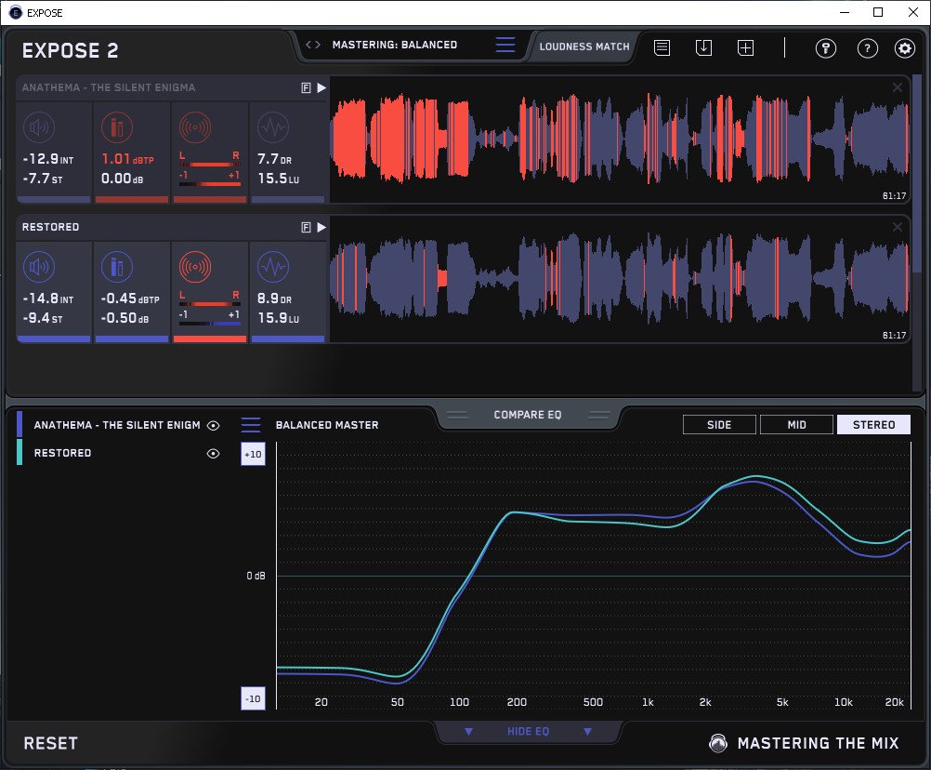Click the license key icon
The height and width of the screenshot is (770, 931).
(826, 48)
